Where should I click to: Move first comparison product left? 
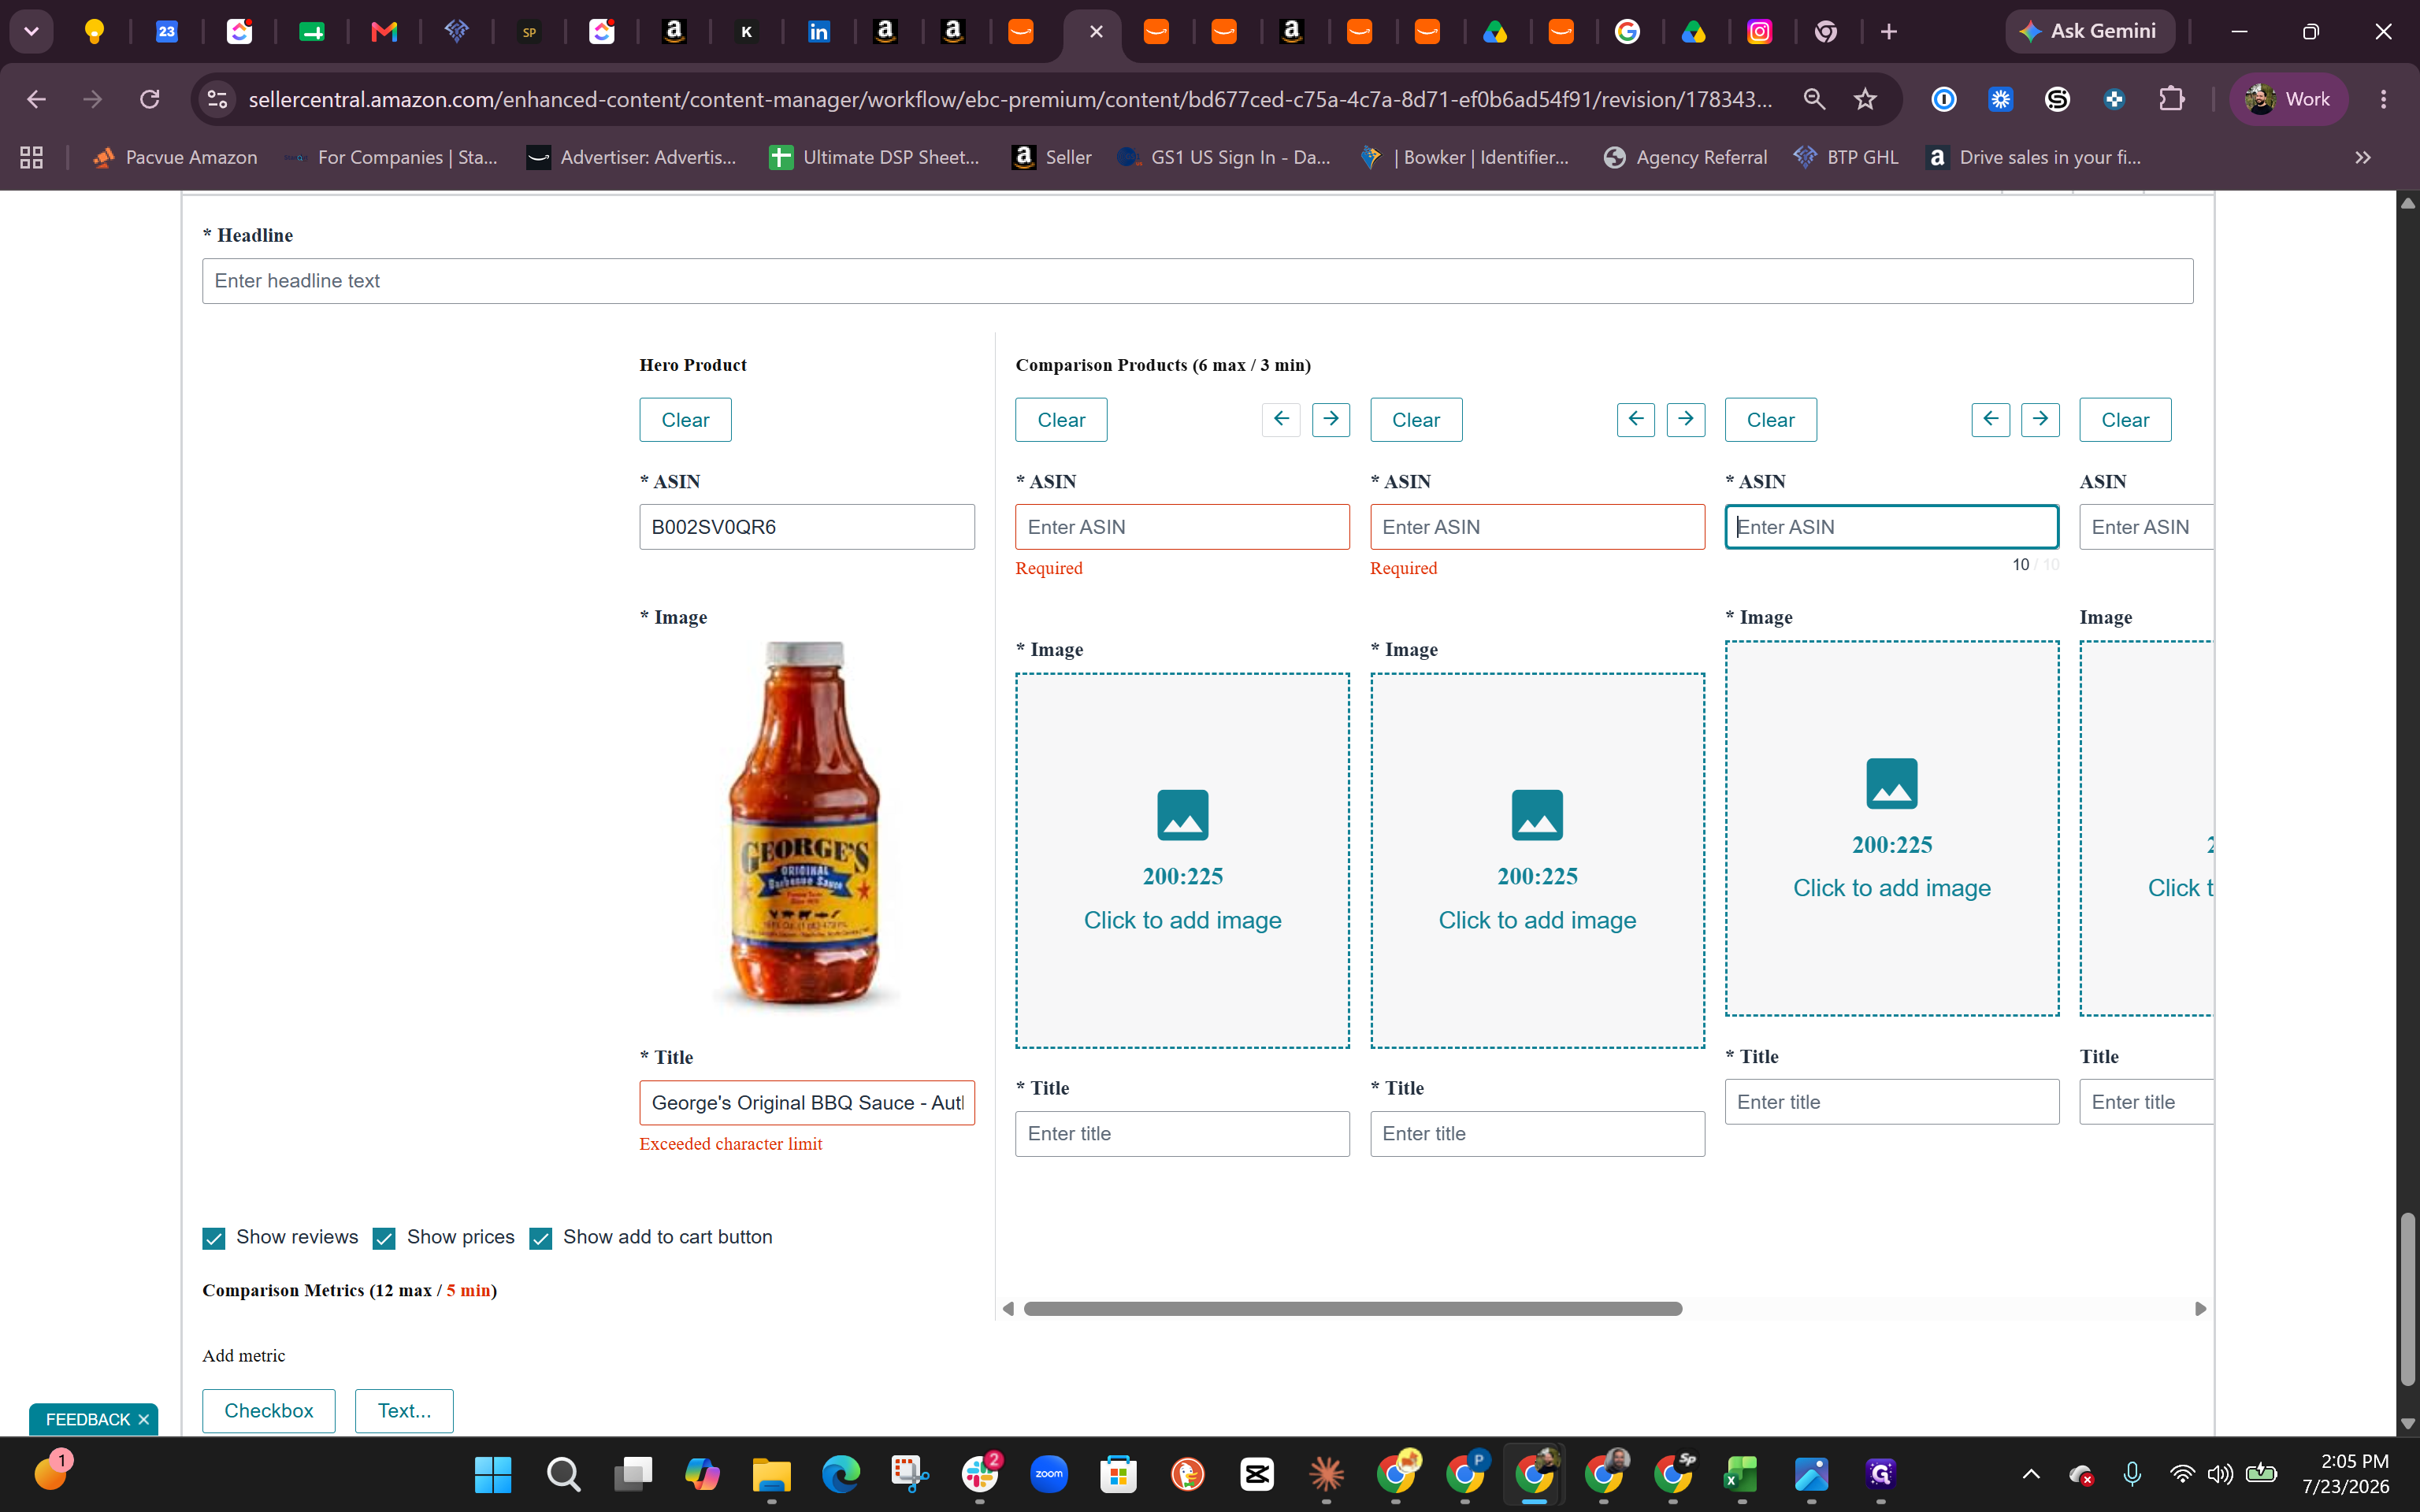tap(1281, 419)
